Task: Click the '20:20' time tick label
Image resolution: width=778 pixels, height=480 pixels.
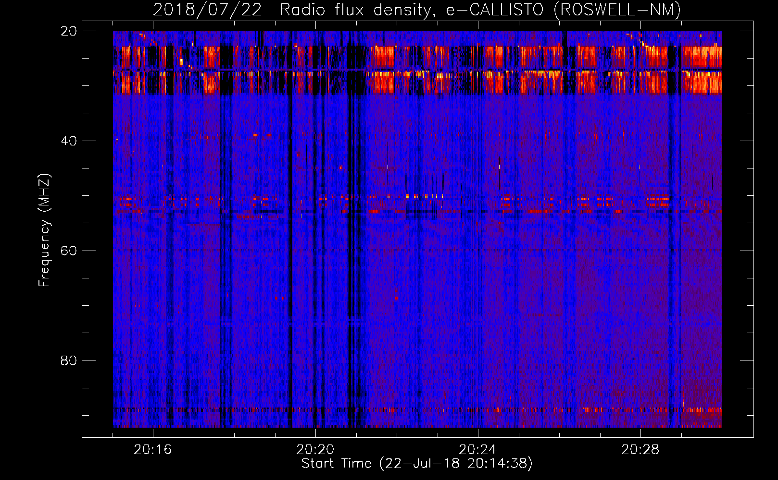Action: (x=315, y=450)
